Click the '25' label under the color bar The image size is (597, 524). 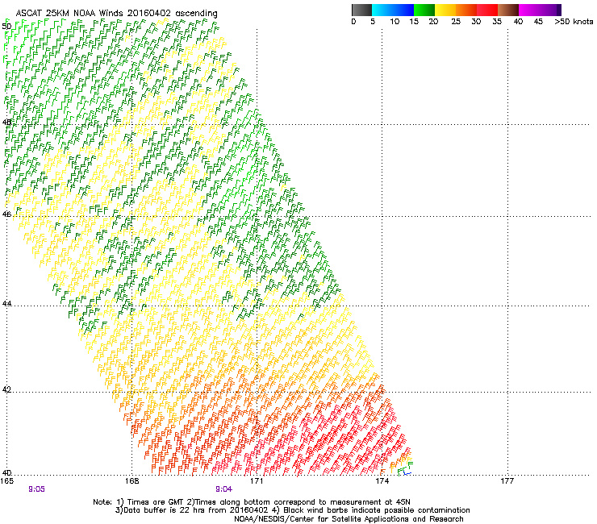click(x=456, y=22)
